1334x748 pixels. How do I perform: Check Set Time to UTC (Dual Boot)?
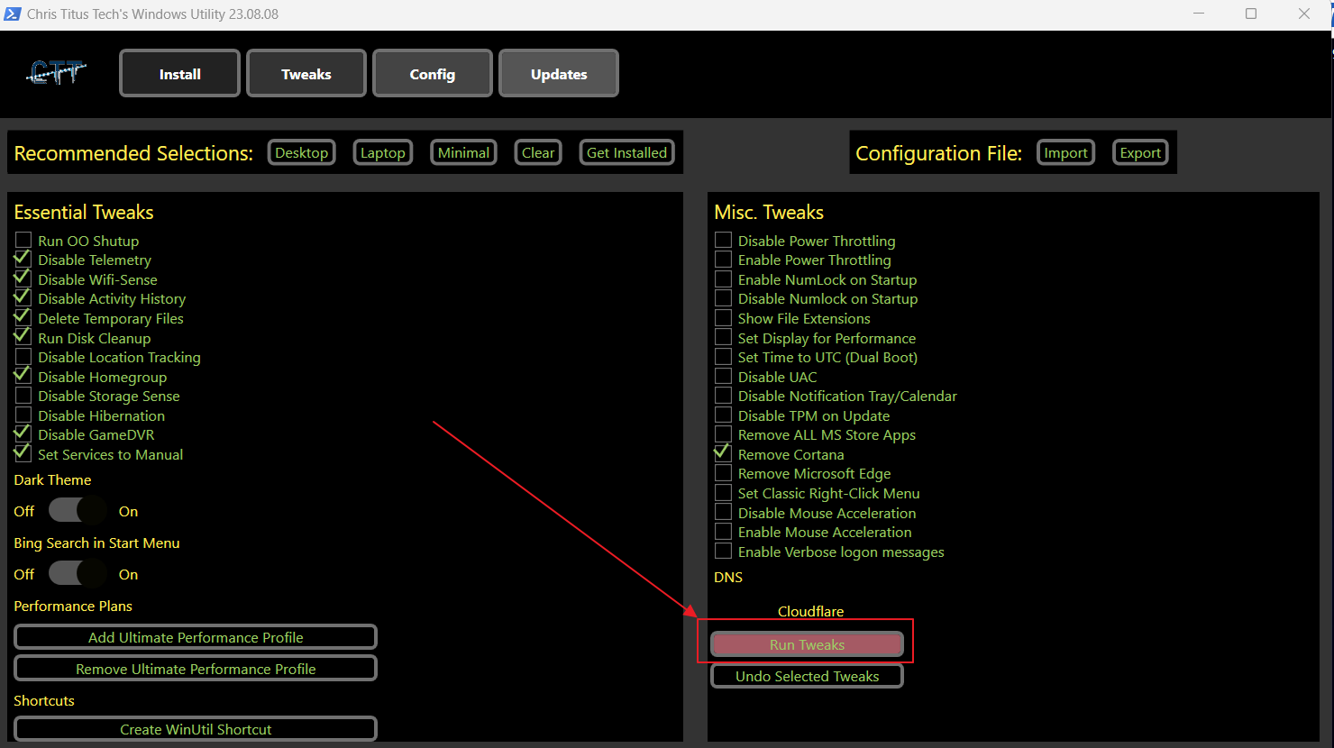(x=723, y=357)
